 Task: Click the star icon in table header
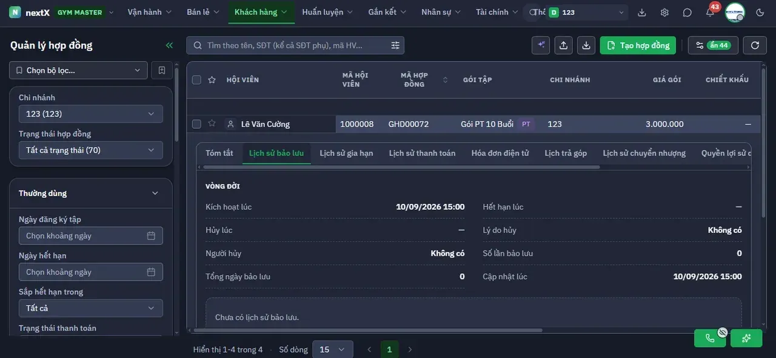coord(212,80)
